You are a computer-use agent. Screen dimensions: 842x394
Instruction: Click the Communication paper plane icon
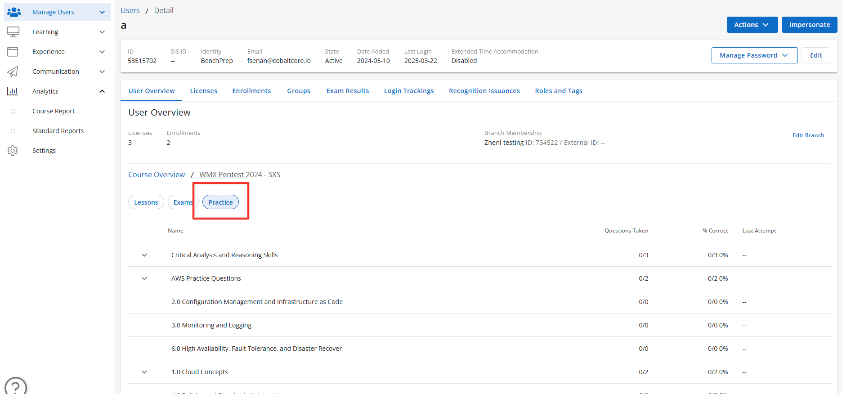coord(13,72)
